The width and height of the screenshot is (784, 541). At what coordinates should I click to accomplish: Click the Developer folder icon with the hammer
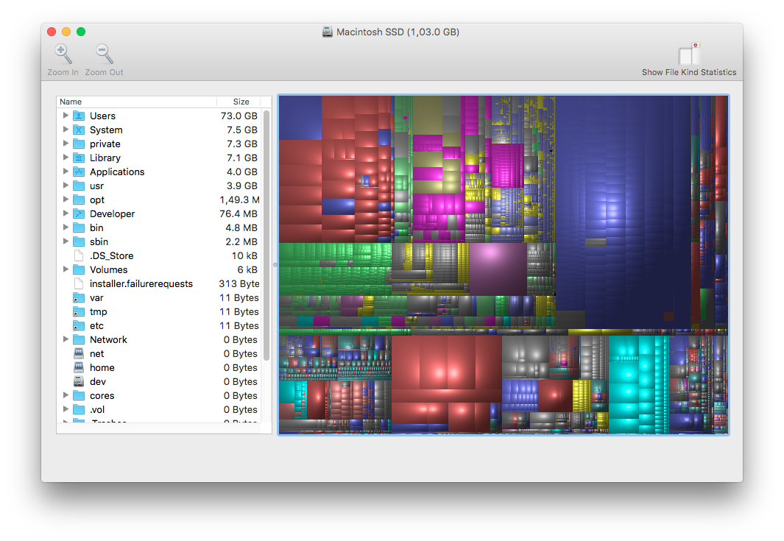click(79, 213)
